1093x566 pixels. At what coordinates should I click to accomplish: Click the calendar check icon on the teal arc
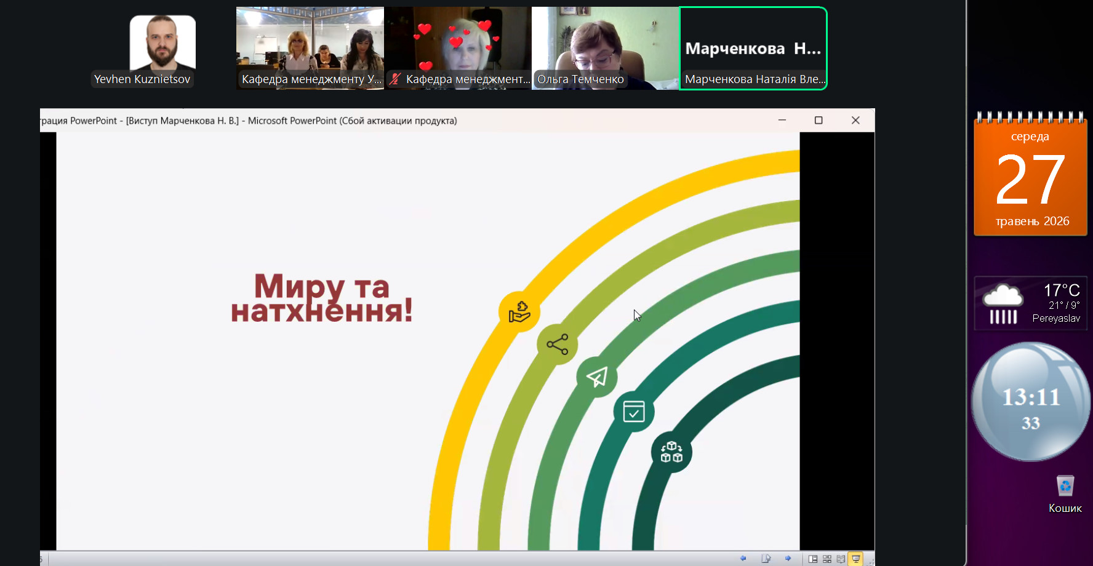pyautogui.click(x=634, y=412)
